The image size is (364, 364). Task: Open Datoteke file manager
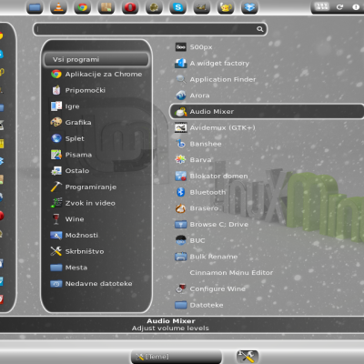(x=199, y=305)
